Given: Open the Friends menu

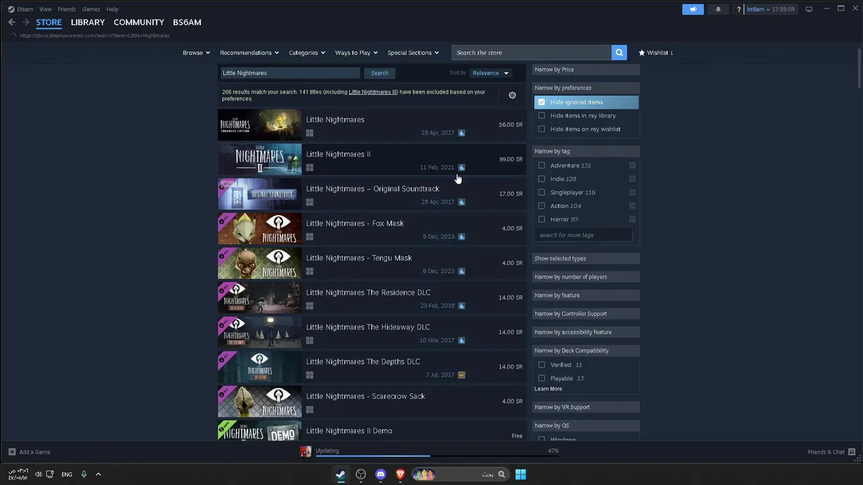Looking at the screenshot, I should point(67,9).
